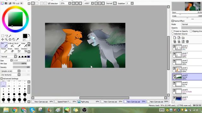The width and height of the screenshot is (202, 113).
Task: Create a new layer folder
Action: pyautogui.click(x=183, y=38)
